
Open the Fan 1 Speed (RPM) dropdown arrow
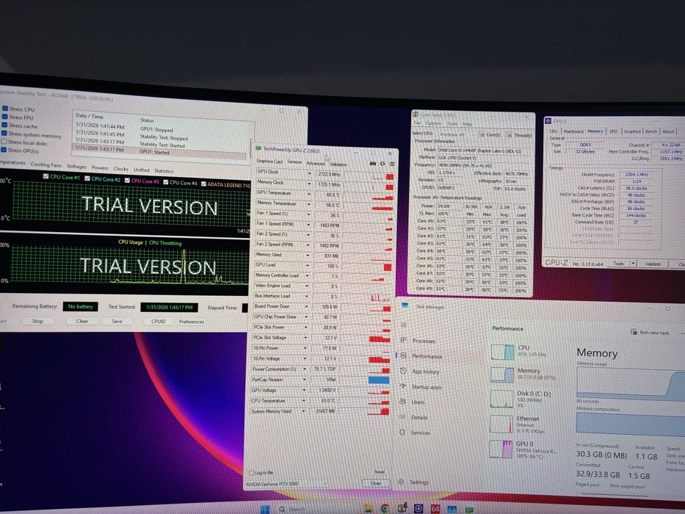(x=308, y=225)
